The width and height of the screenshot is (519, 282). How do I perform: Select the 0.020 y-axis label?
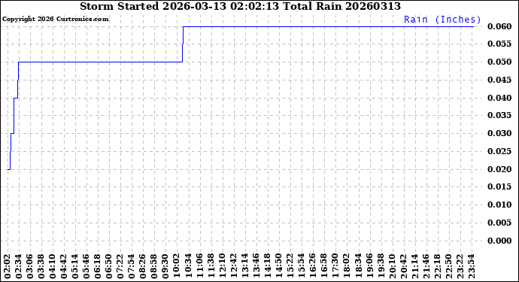[499, 169]
